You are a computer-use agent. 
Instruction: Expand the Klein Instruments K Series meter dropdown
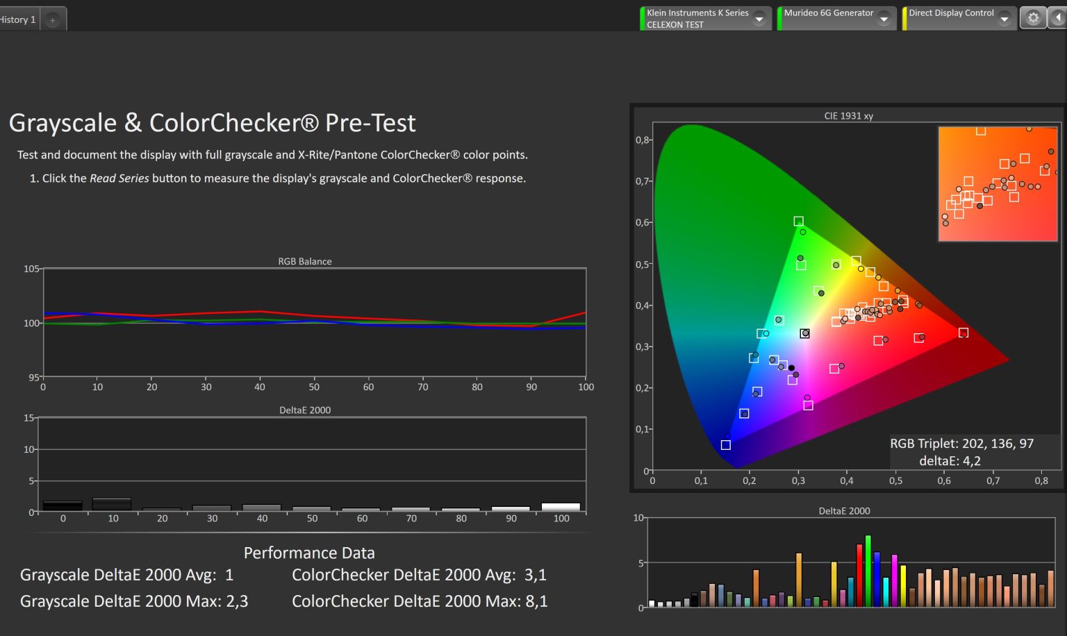pos(759,19)
